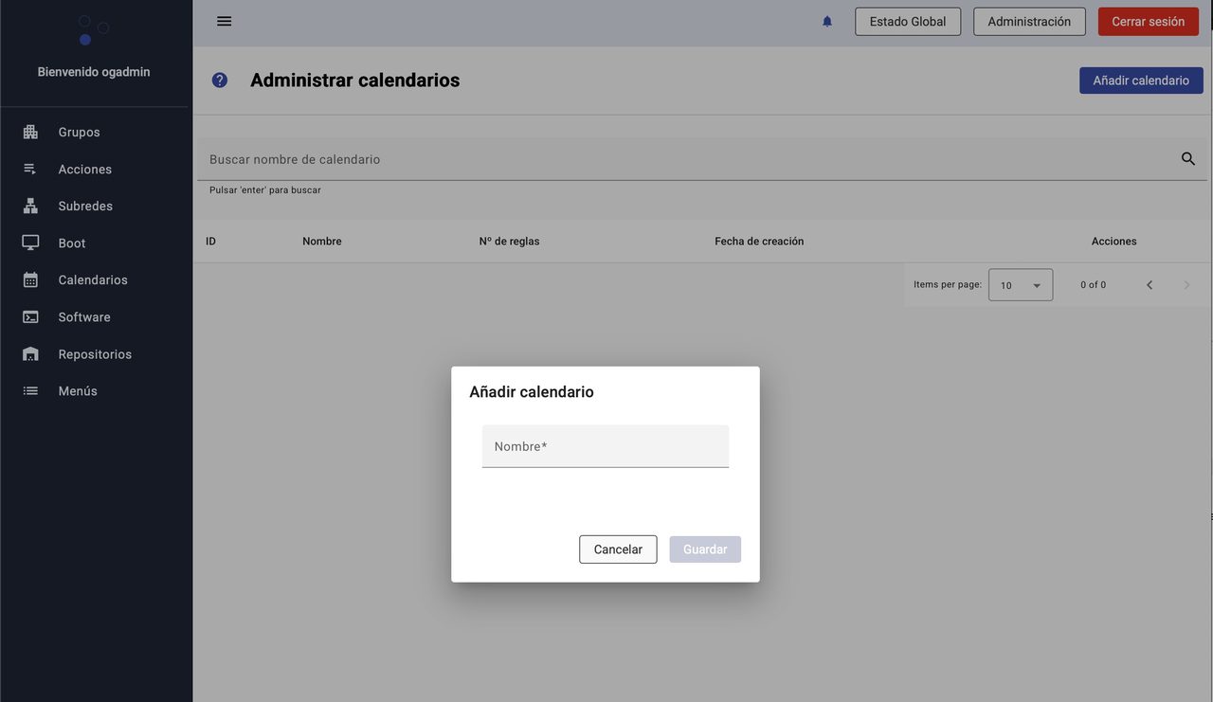Image resolution: width=1213 pixels, height=702 pixels.
Task: Select Acciones in the sidebar menu
Action: [85, 170]
